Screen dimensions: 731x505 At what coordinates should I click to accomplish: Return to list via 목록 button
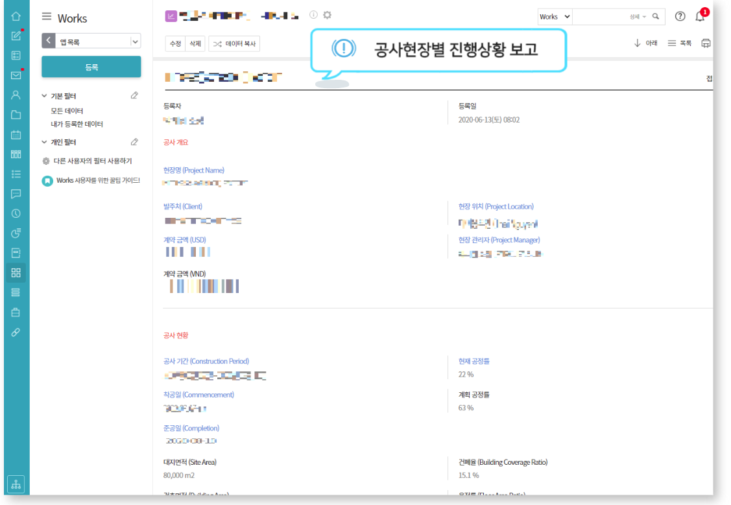tap(680, 43)
